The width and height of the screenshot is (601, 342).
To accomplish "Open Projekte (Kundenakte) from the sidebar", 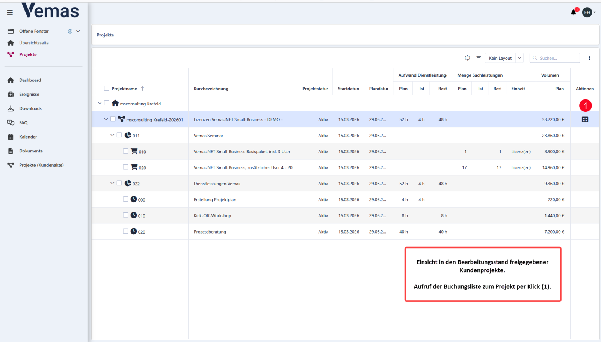I will point(41,165).
